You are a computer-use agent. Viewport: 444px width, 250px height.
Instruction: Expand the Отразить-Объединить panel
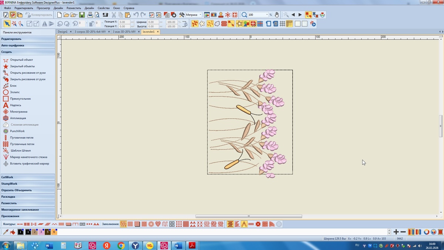coord(27,190)
